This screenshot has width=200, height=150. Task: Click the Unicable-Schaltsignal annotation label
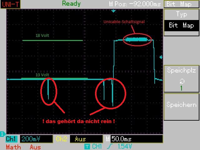[x=124, y=22]
